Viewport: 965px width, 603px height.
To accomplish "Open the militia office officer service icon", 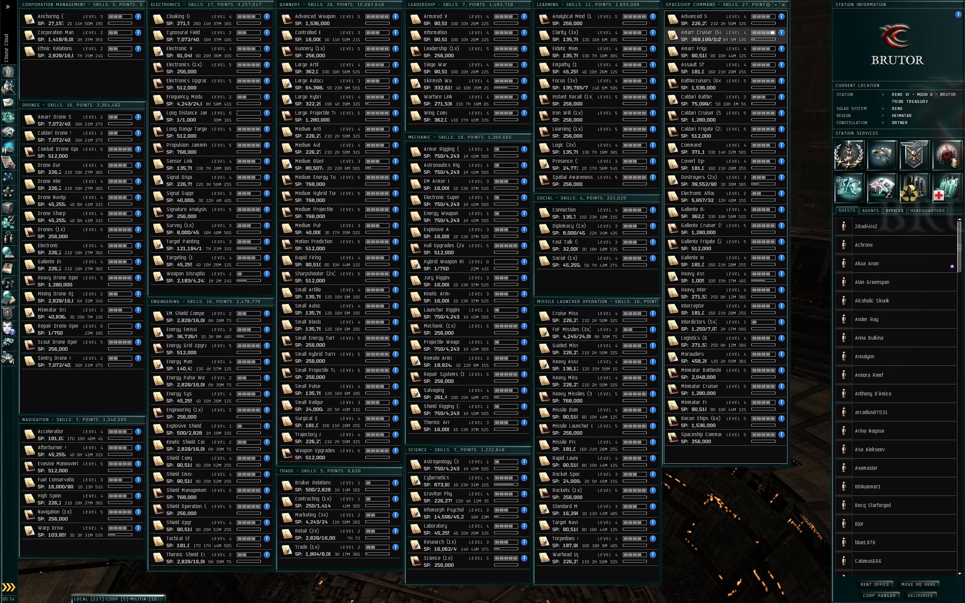I will click(x=848, y=155).
